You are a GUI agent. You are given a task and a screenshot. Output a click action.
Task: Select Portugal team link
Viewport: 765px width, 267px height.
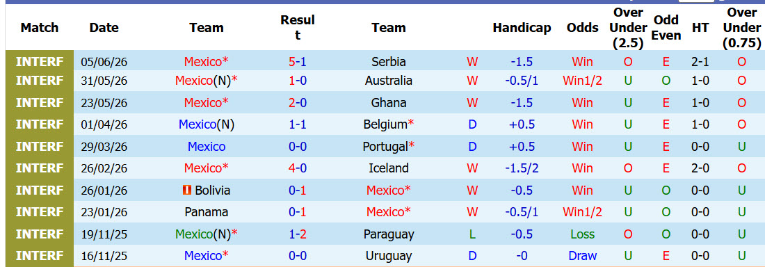(x=385, y=147)
